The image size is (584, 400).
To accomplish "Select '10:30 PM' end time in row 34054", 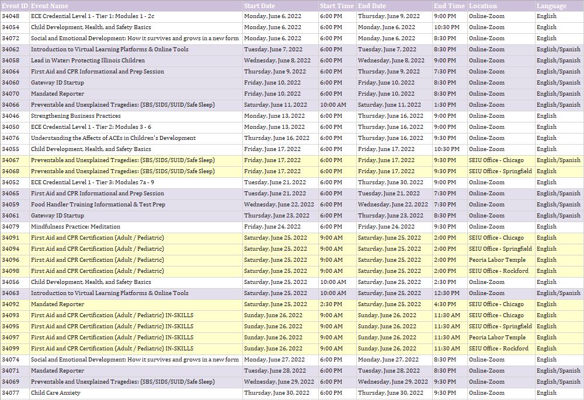I will click(447, 27).
